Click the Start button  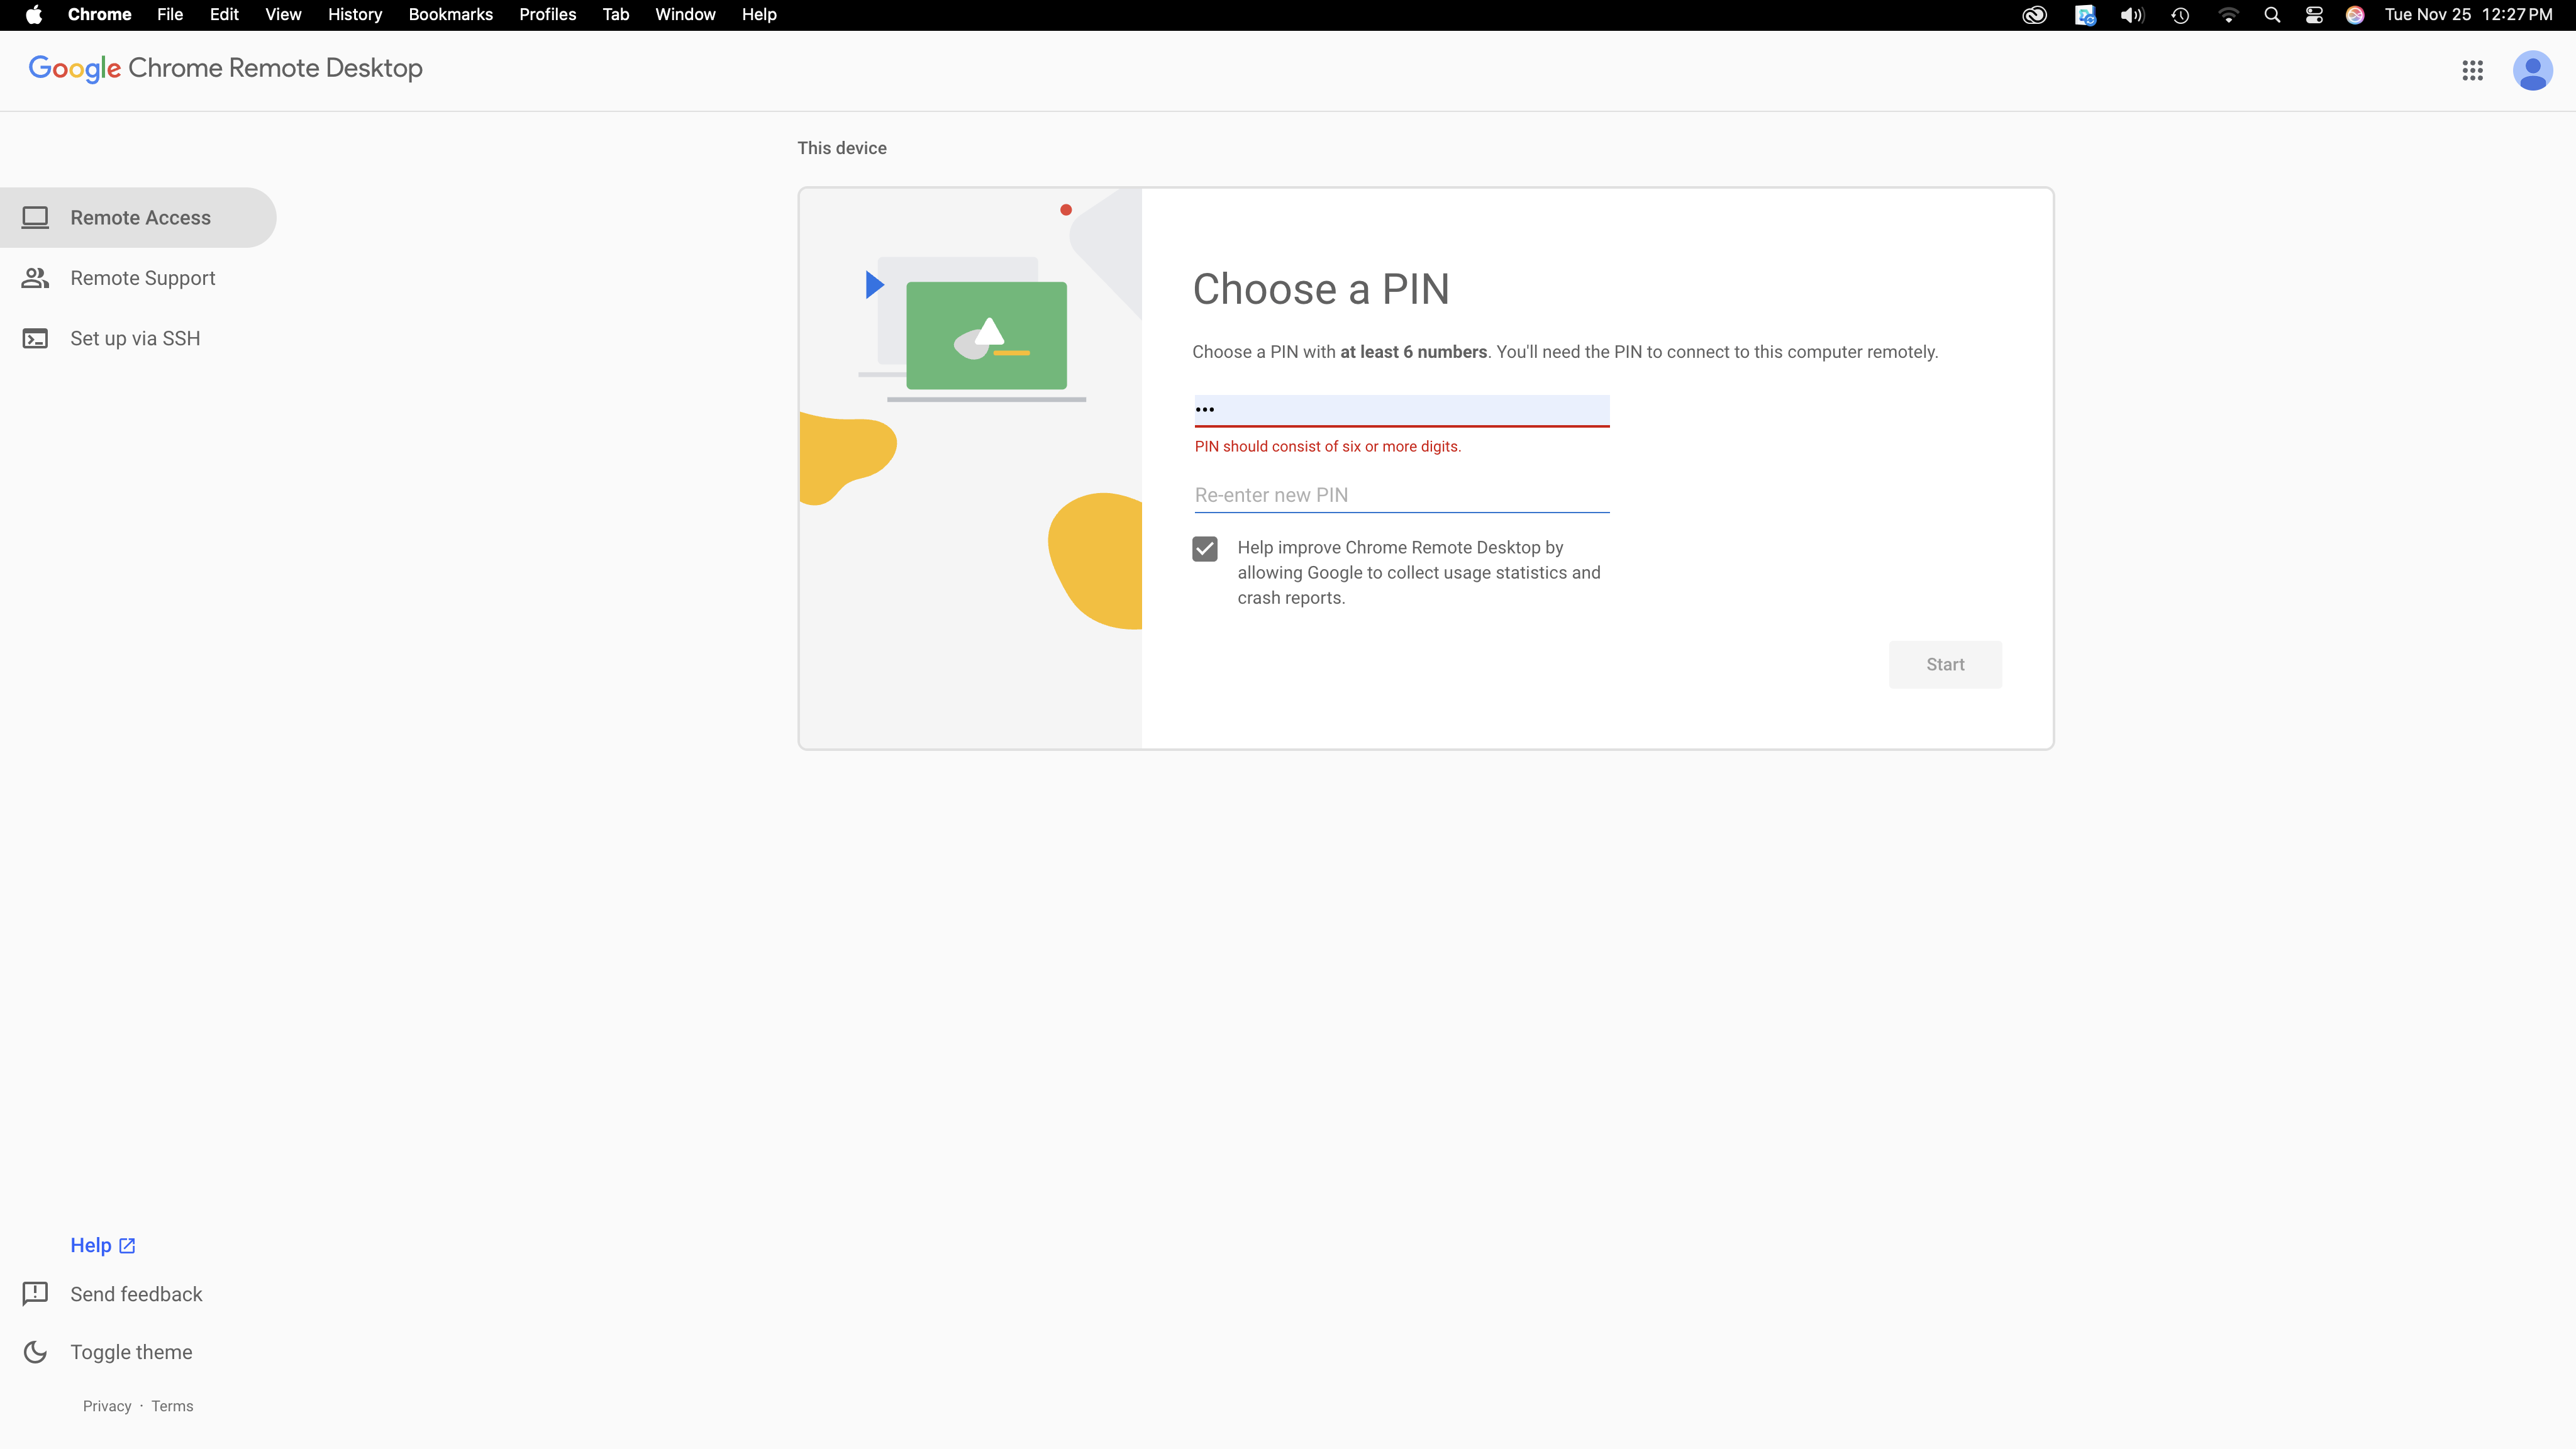pyautogui.click(x=1945, y=664)
